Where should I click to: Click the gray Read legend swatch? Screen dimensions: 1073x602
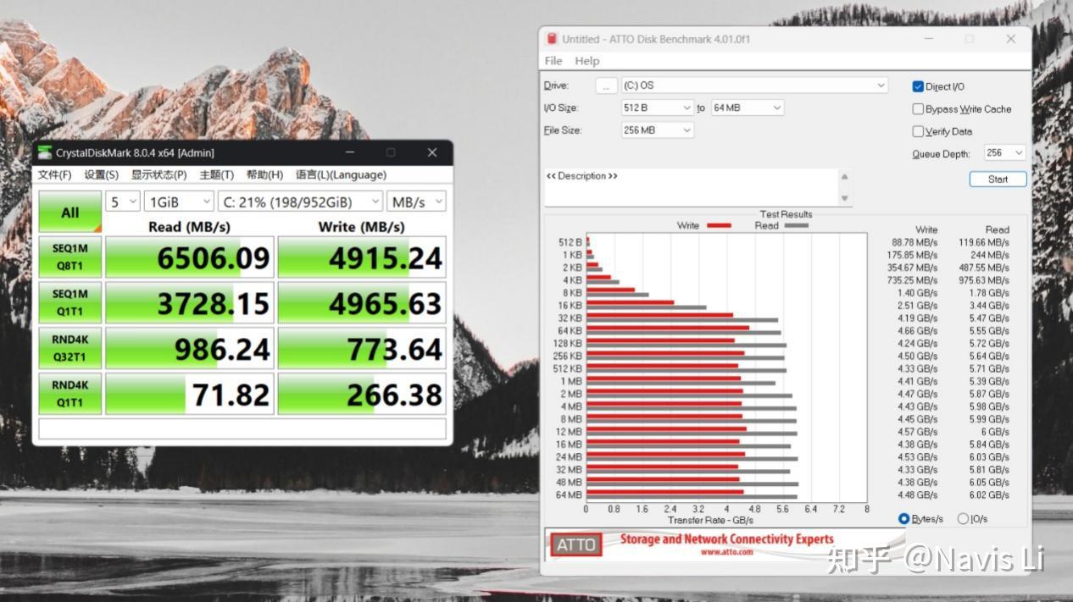tap(796, 225)
